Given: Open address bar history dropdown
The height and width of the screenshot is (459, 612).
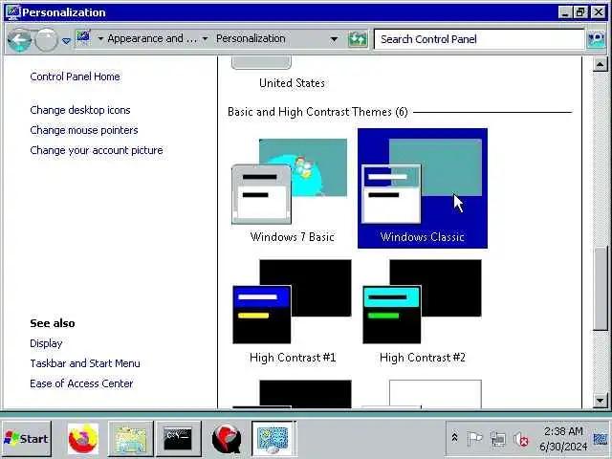Looking at the screenshot, I should click(334, 39).
